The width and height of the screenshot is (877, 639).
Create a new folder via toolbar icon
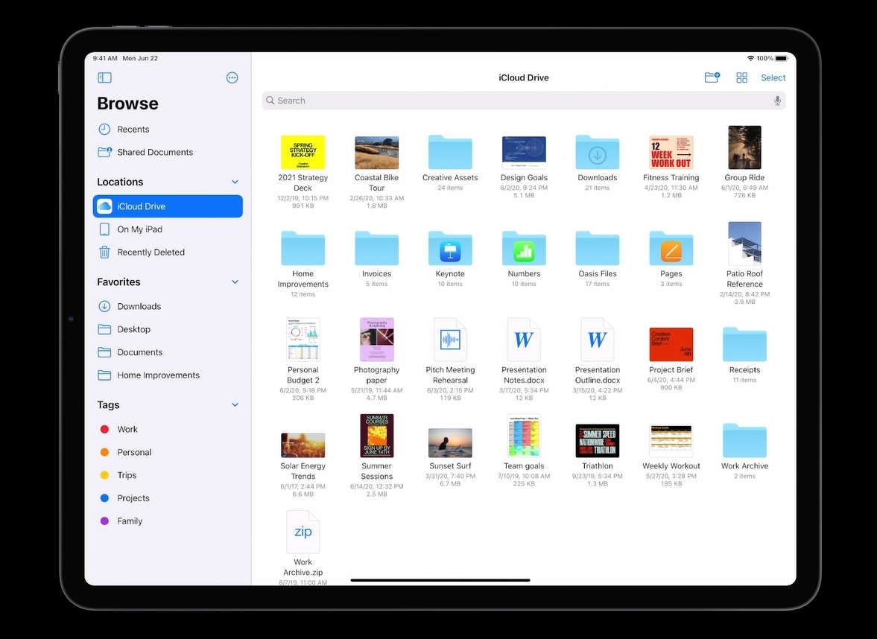tap(712, 77)
